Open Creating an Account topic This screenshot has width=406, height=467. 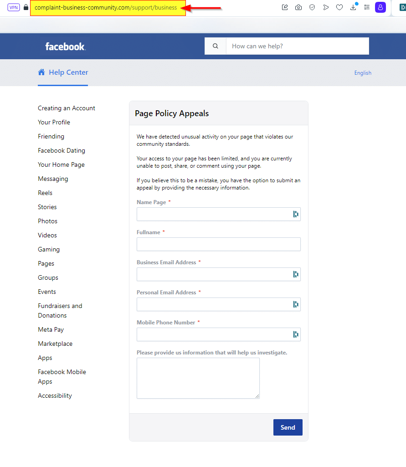pyautogui.click(x=67, y=108)
